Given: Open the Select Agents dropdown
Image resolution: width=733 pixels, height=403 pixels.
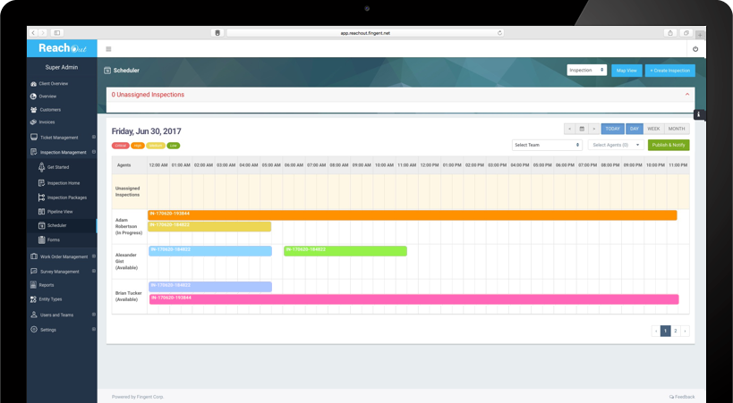Looking at the screenshot, I should 616,146.
